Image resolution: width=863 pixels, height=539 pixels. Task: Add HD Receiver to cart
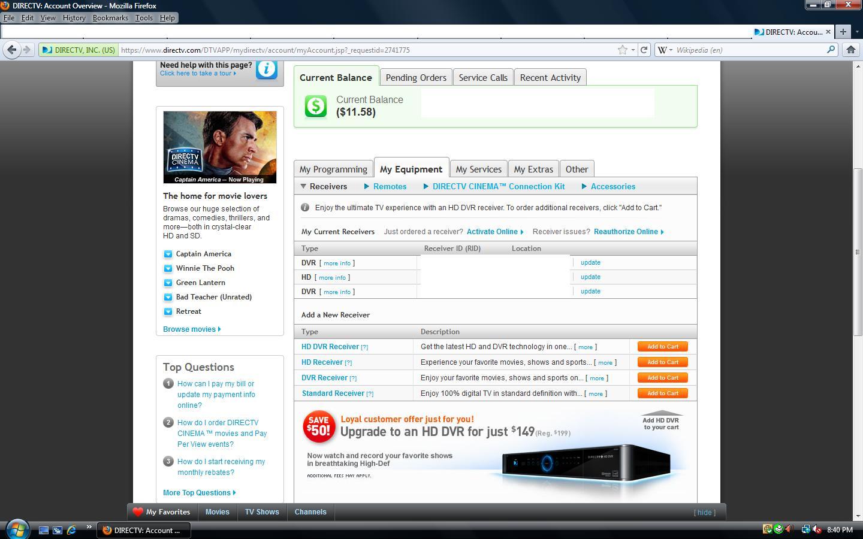662,362
